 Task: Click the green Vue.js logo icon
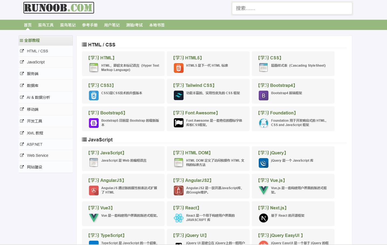263,190
